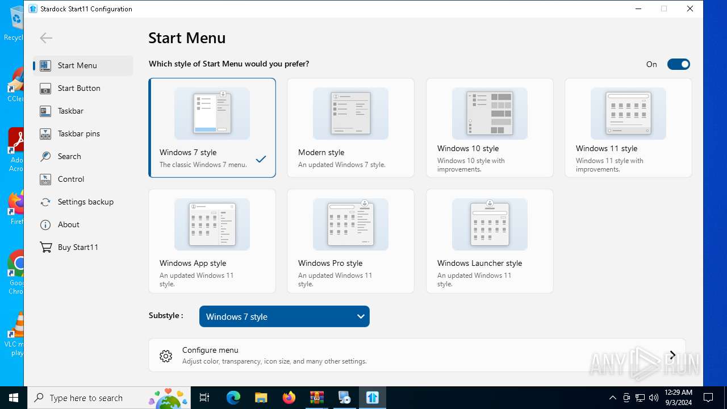Image resolution: width=727 pixels, height=409 pixels.
Task: Go to Settings backup page
Action: 83,202
